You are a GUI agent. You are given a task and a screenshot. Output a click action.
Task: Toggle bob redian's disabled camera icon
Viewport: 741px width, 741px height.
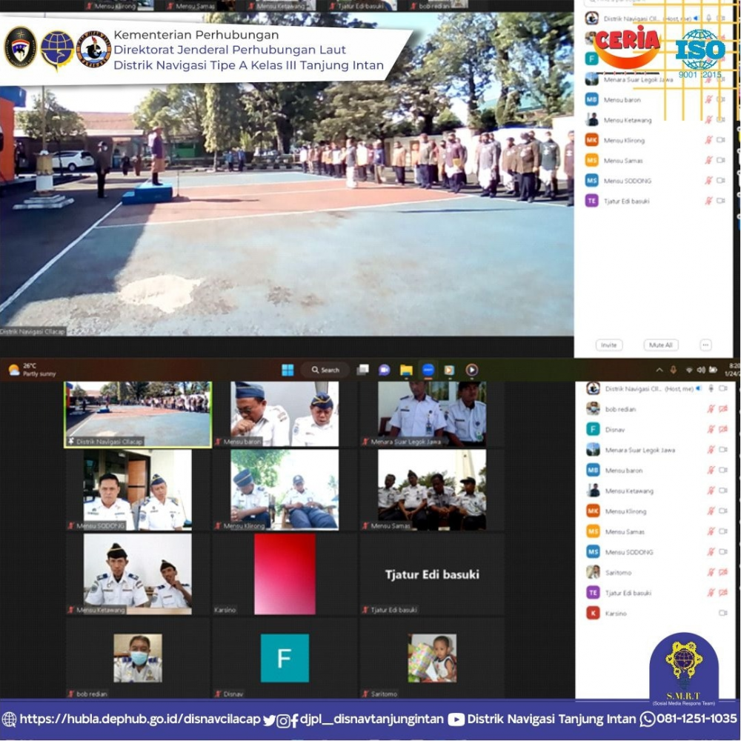(x=723, y=409)
